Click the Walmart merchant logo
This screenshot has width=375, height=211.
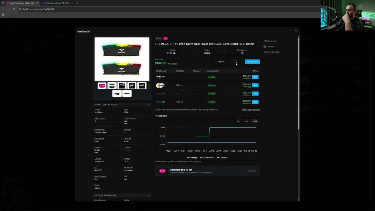[x=161, y=102]
